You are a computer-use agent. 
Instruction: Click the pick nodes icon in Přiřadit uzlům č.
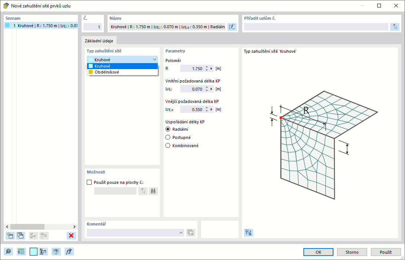395,27
